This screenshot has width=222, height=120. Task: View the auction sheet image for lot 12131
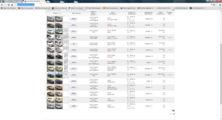coord(66,31)
